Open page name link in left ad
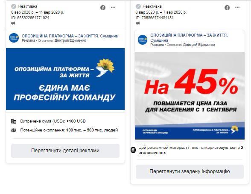Viewport: 251px width, 194px height. (70, 36)
